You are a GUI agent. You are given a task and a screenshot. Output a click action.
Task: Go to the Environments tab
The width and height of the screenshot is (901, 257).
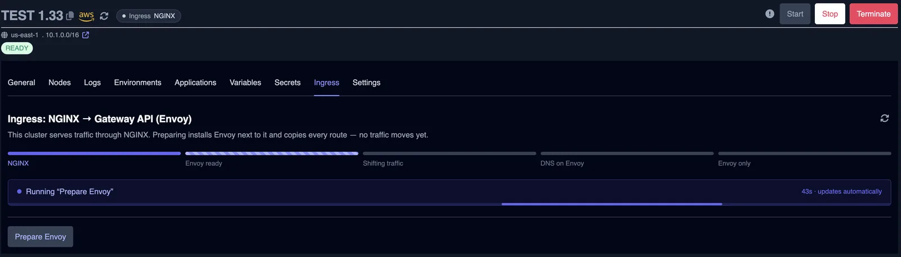tap(138, 83)
